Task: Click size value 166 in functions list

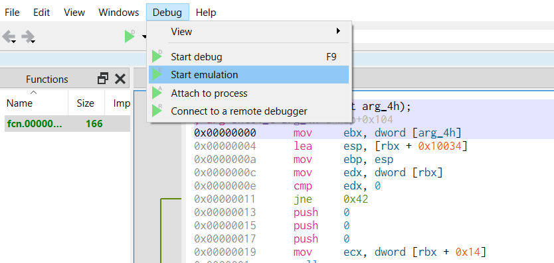Action: pos(94,124)
